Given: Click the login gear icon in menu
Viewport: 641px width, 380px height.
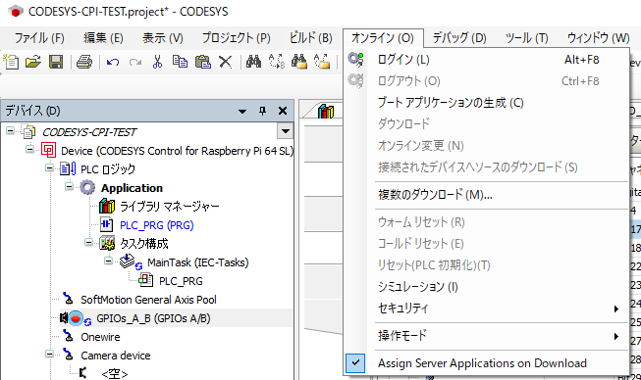Looking at the screenshot, I should tap(355, 60).
